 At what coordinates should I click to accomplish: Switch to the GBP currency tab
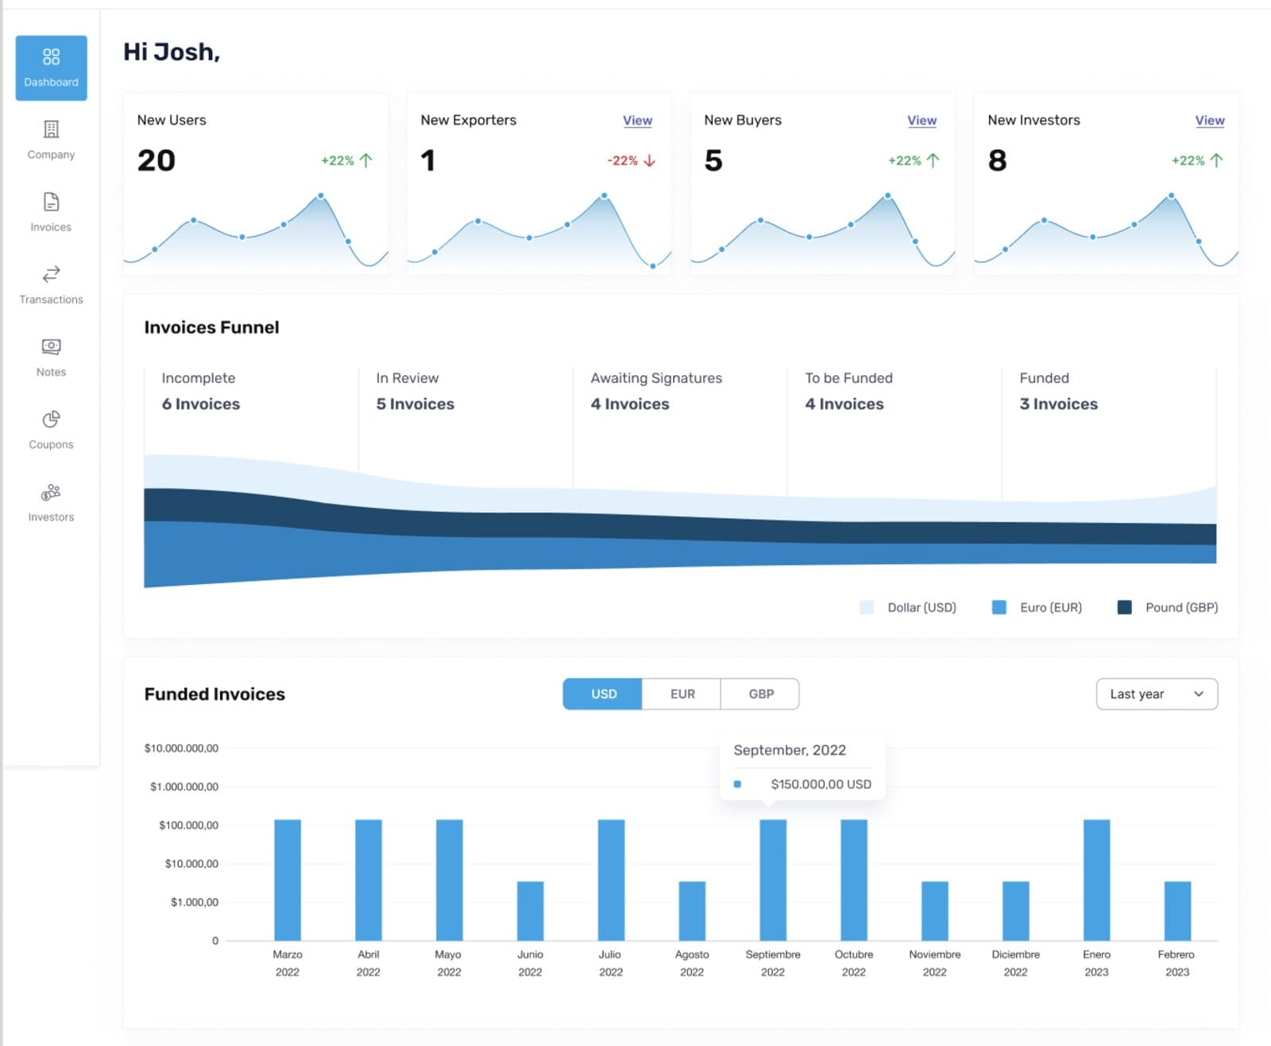tap(761, 694)
